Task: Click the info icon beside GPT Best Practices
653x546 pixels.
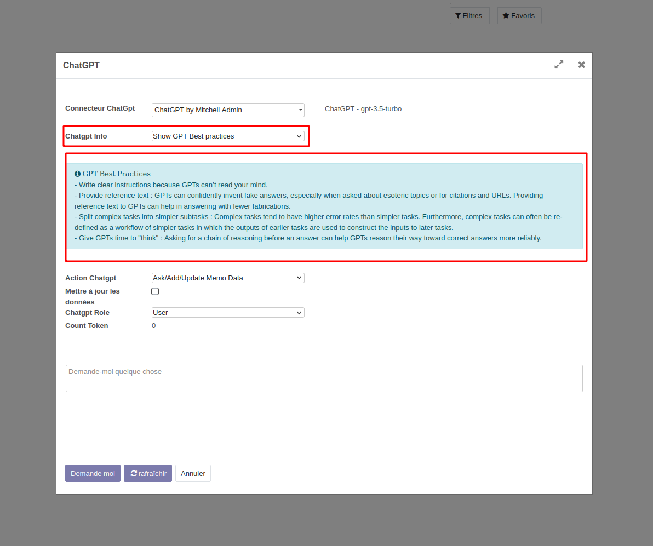Action: 77,174
